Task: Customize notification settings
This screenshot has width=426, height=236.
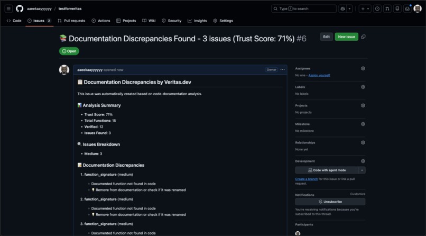Action: (x=357, y=194)
